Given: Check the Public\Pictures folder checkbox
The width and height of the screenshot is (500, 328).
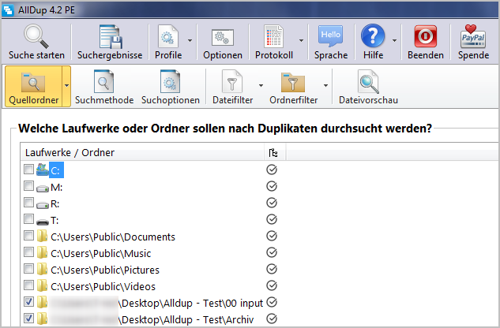Looking at the screenshot, I should coord(28,268).
